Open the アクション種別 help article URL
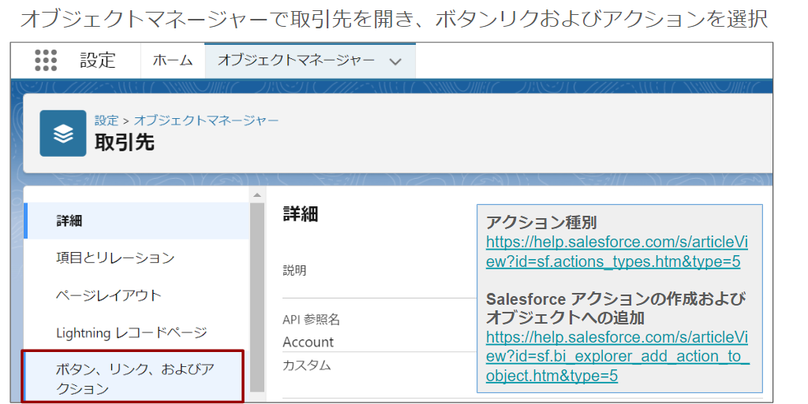The image size is (808, 404). [617, 252]
